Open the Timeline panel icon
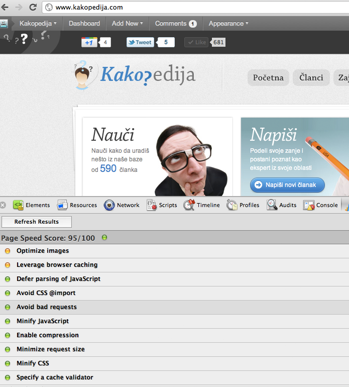Image resolution: width=349 pixels, height=387 pixels. (189, 205)
